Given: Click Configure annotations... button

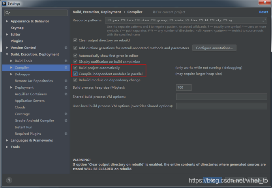Looking at the screenshot, I should 214,48.
